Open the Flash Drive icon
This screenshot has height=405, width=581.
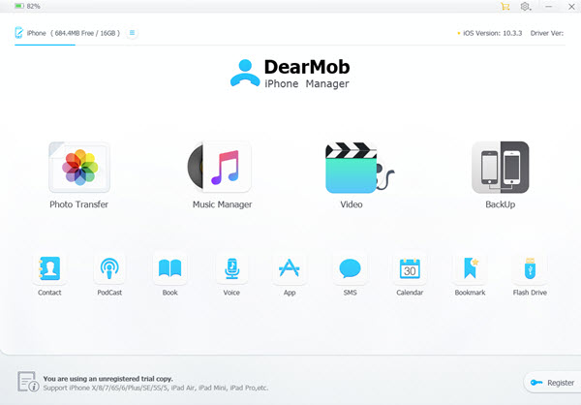(530, 267)
